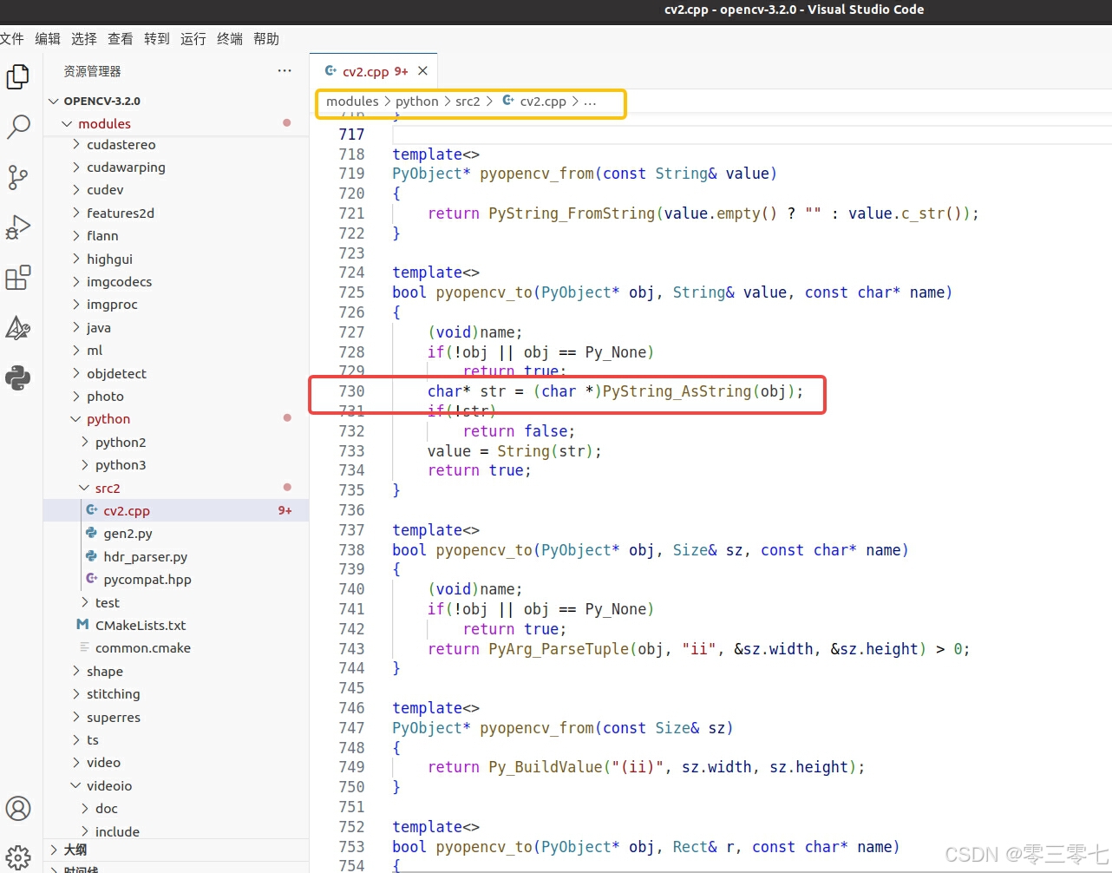The height and width of the screenshot is (873, 1112).
Task: Expand the 大纲 outline section
Action: pos(176,850)
